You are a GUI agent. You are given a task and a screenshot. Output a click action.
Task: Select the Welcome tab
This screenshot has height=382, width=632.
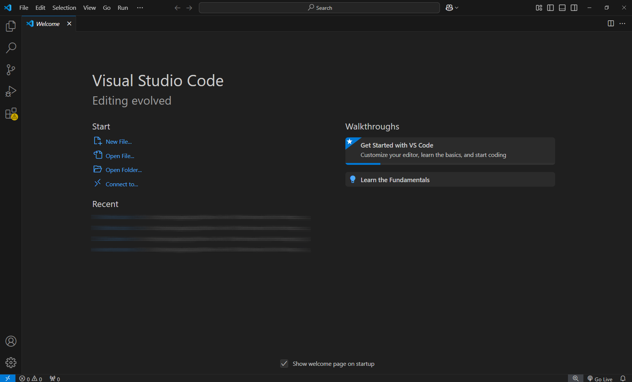coord(48,24)
